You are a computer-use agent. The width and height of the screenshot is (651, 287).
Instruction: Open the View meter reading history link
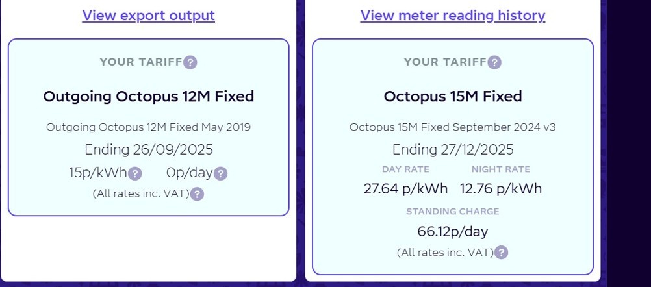pyautogui.click(x=453, y=16)
